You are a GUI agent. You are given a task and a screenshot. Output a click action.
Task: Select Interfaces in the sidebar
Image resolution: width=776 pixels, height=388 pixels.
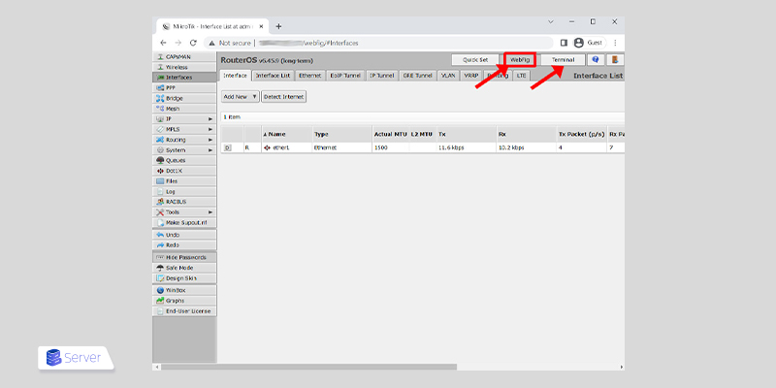[184, 78]
